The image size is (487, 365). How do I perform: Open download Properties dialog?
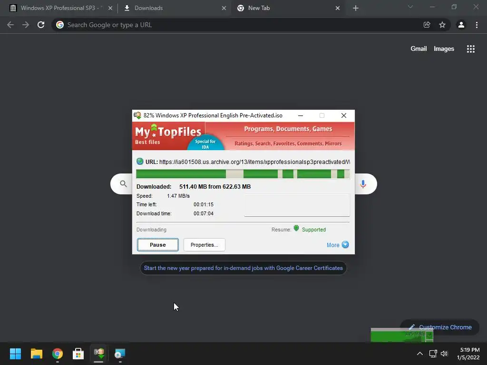click(205, 245)
